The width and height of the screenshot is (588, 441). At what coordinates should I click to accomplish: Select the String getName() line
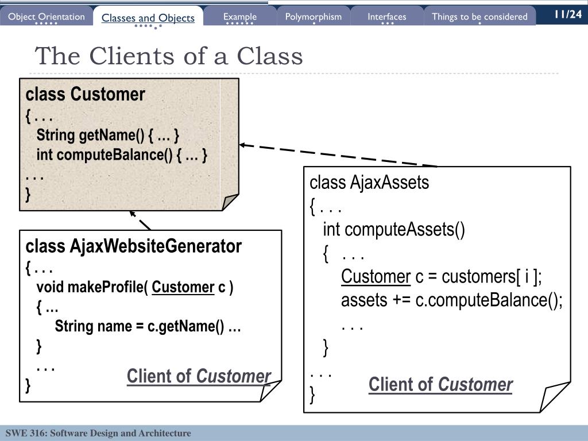(x=107, y=135)
